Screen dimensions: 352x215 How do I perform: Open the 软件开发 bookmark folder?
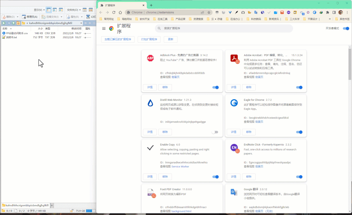(143, 19)
